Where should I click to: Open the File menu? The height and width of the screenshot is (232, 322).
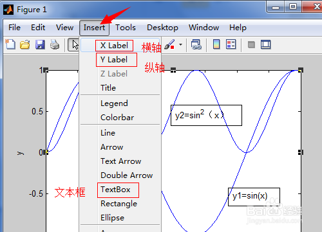[x=14, y=28]
